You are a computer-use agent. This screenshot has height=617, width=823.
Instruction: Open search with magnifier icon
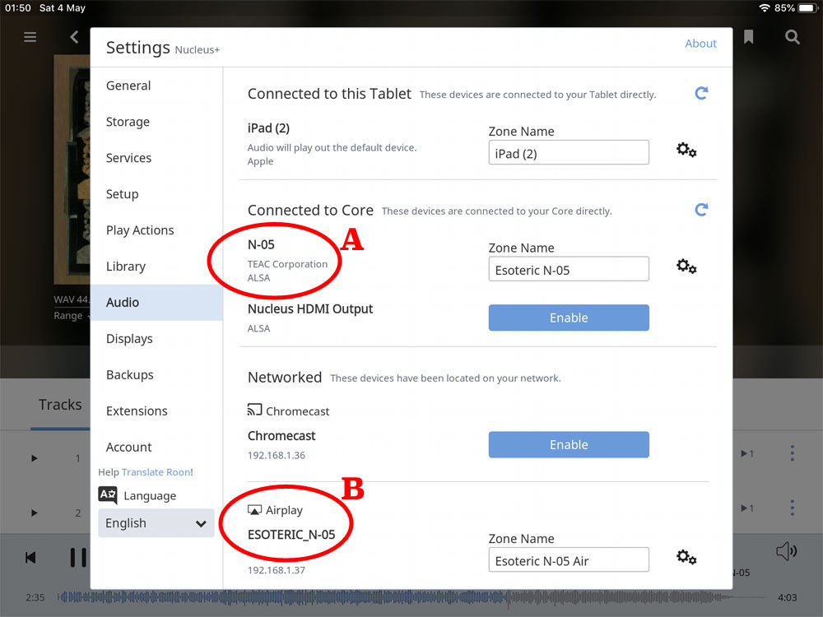point(792,37)
